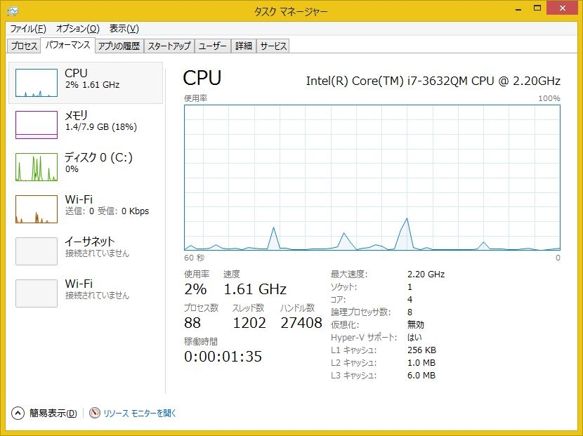Viewport: 583px width, 436px height.
Task: Switch to the スタートアップ tab
Action: coord(169,46)
